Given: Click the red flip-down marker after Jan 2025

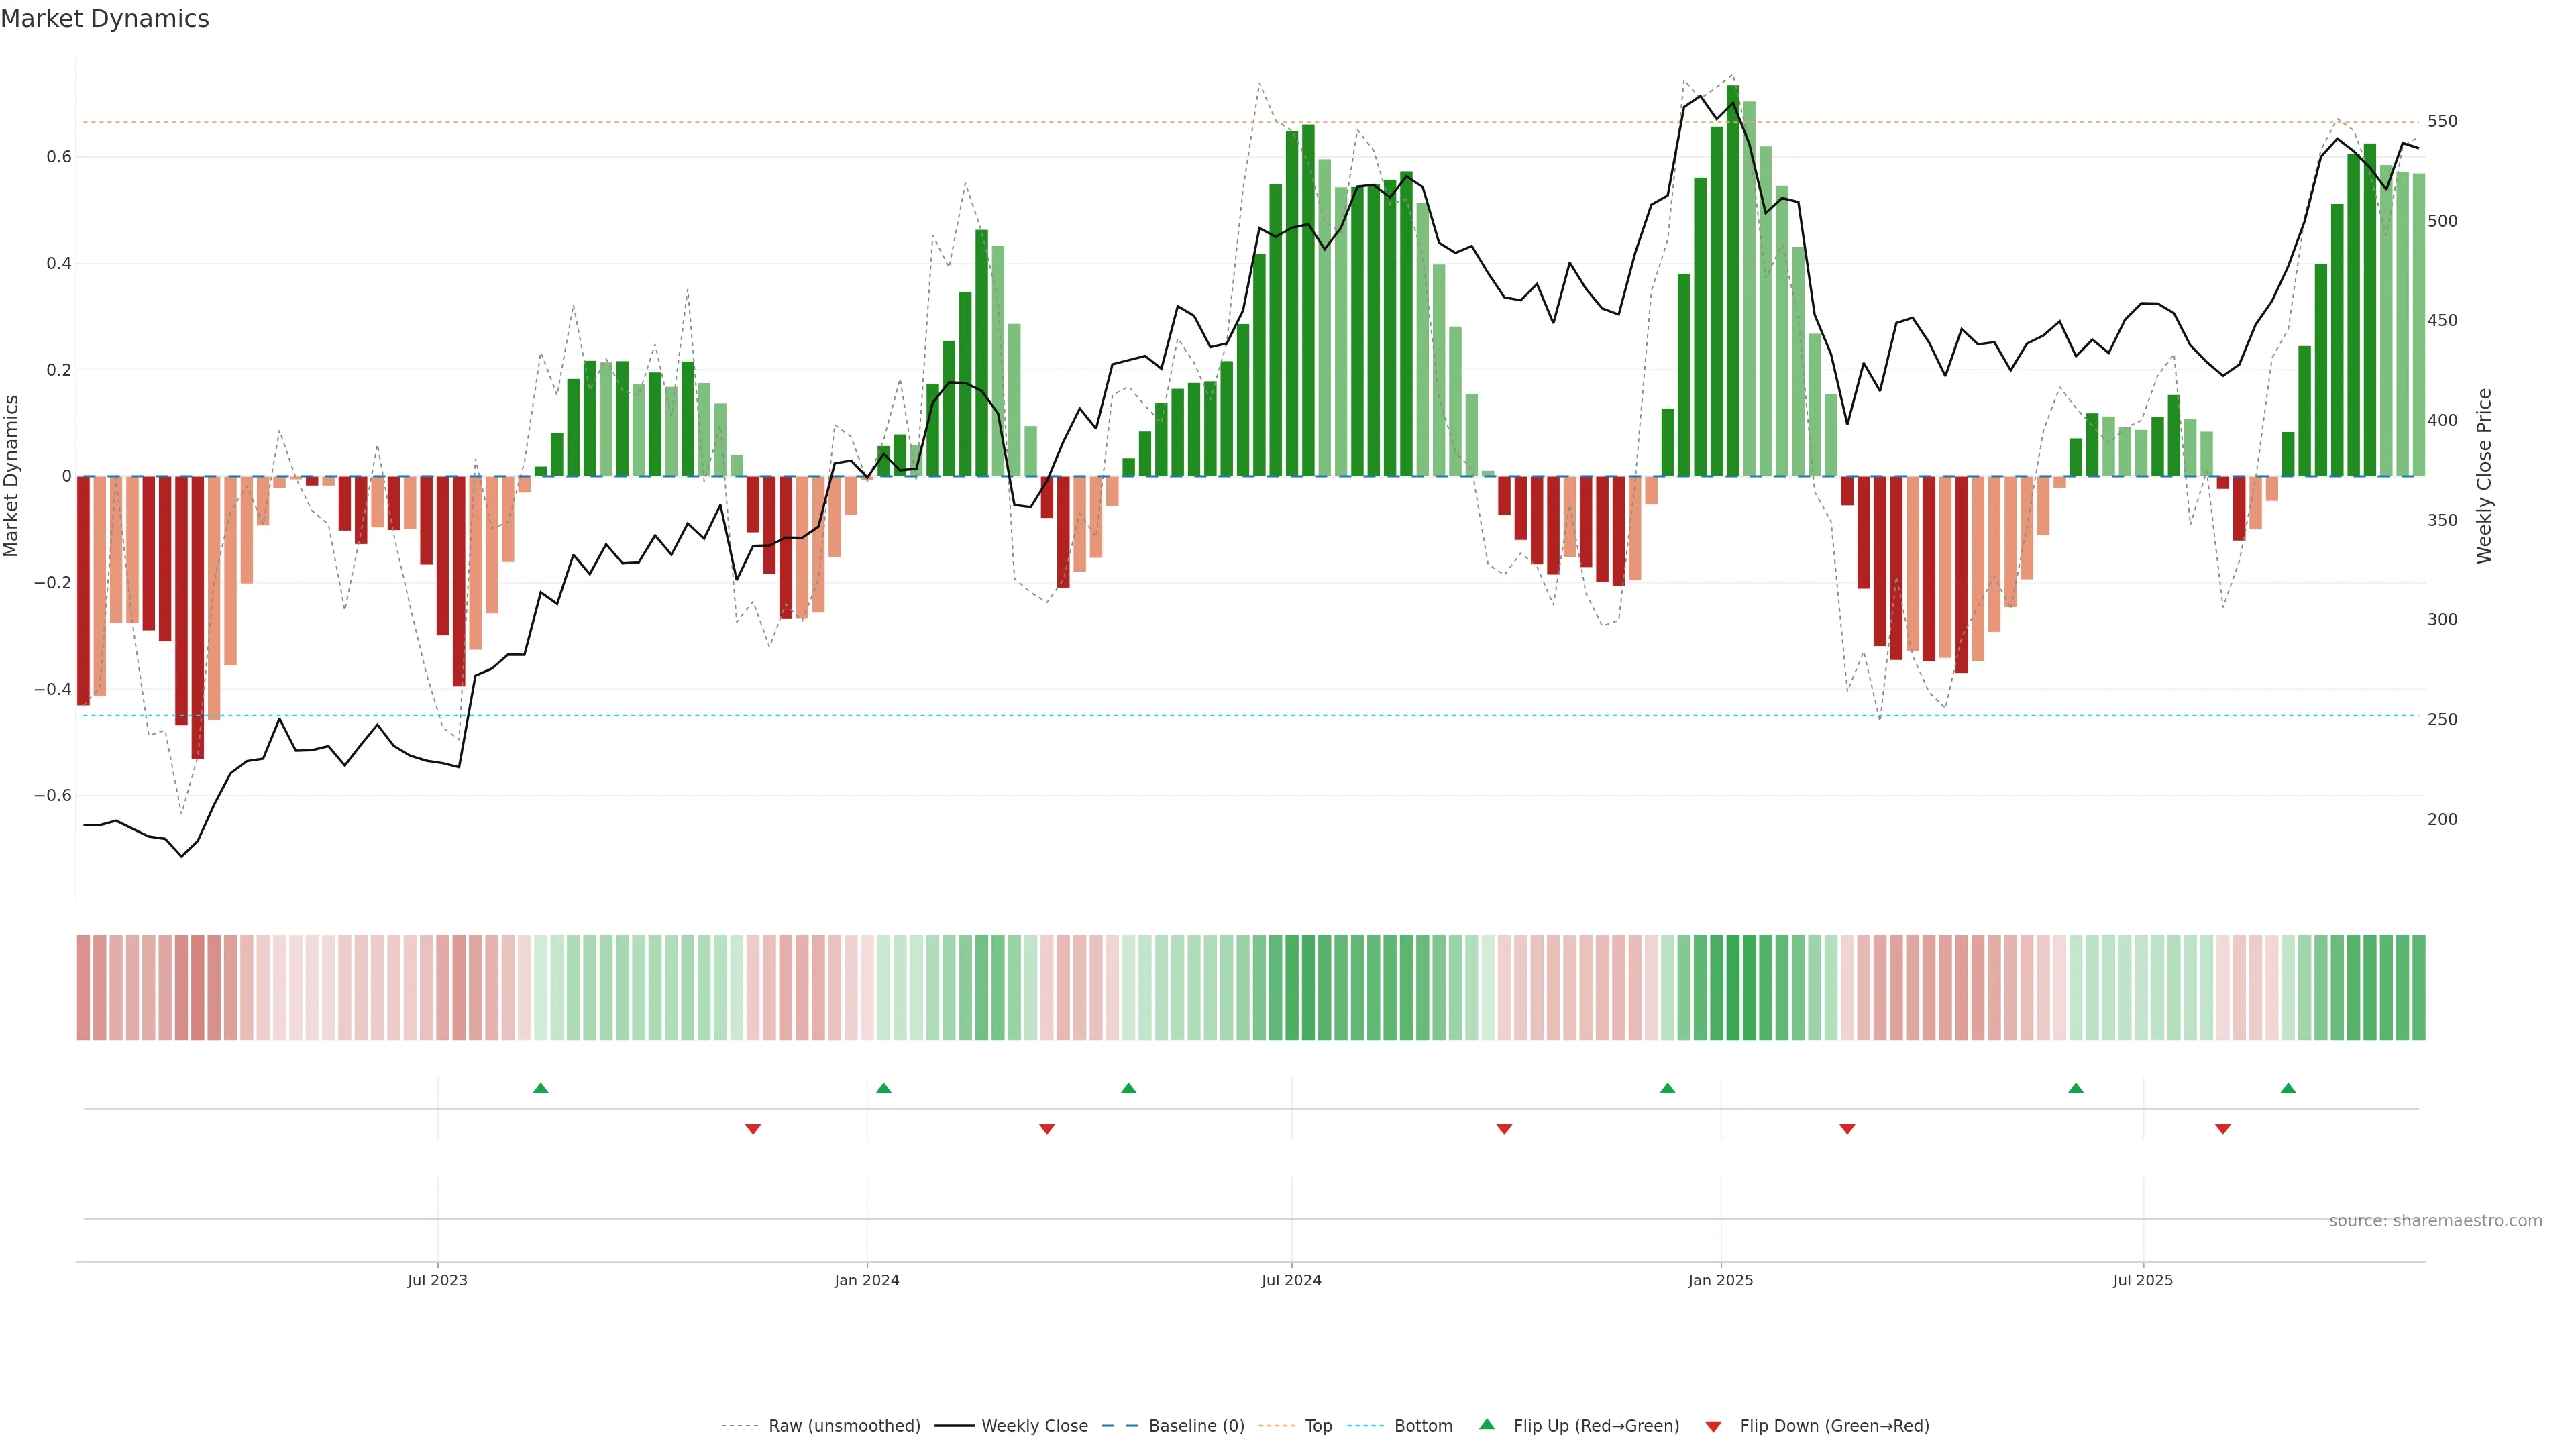Looking at the screenshot, I should 1847,1129.
